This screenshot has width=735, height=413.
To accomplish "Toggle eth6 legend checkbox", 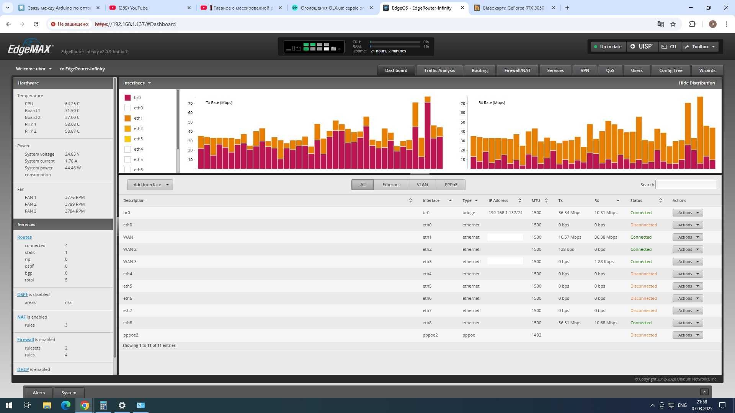I will [x=128, y=169].
